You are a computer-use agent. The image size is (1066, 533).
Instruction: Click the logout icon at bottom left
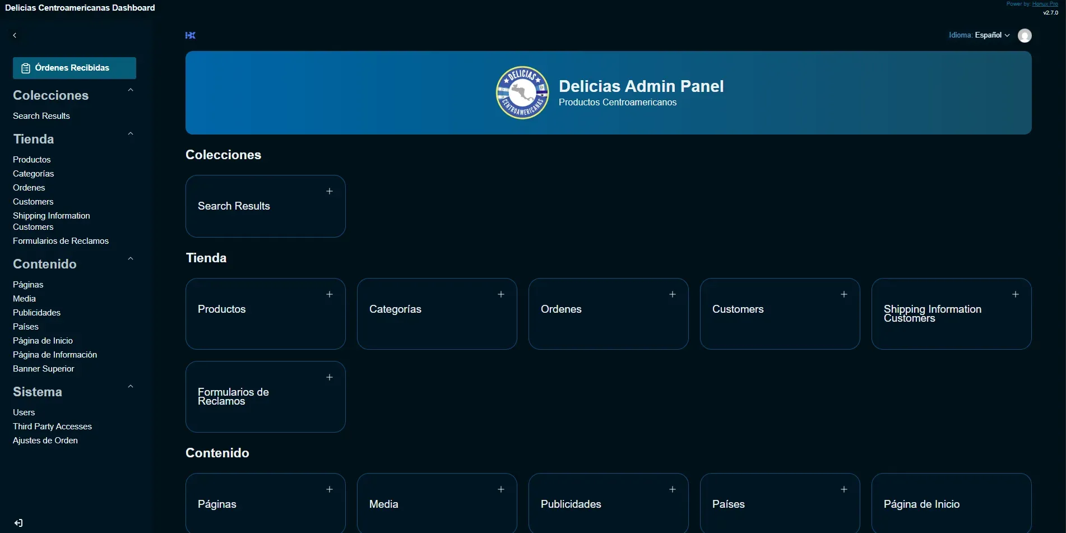18,523
